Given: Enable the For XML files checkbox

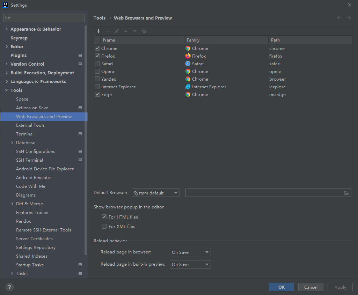Looking at the screenshot, I should pyautogui.click(x=104, y=226).
